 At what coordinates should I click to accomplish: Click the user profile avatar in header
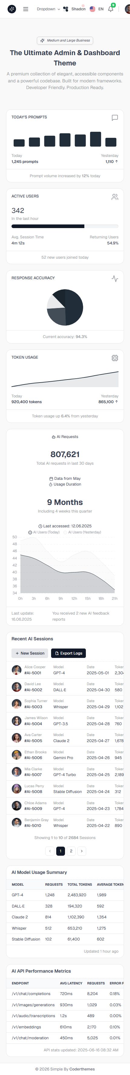tap(128, 9)
